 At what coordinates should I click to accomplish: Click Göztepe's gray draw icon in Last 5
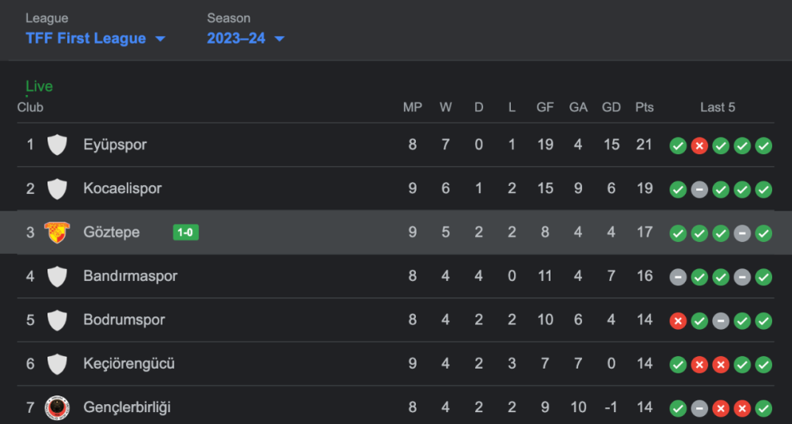[x=742, y=233]
